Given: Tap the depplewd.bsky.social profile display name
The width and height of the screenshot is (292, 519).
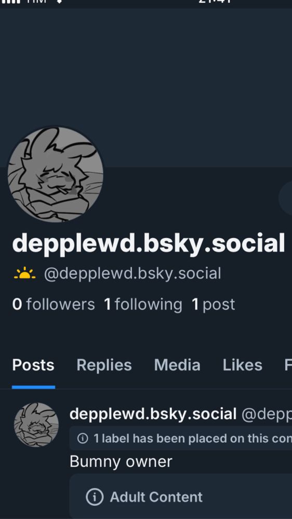Looking at the screenshot, I should click(x=149, y=243).
